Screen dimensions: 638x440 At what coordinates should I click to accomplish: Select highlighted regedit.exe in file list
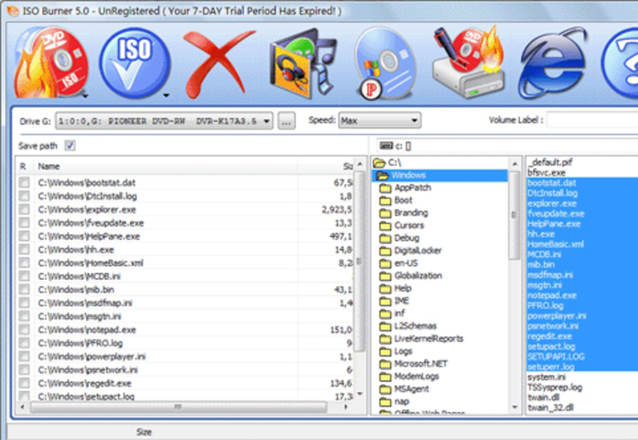[x=550, y=336]
